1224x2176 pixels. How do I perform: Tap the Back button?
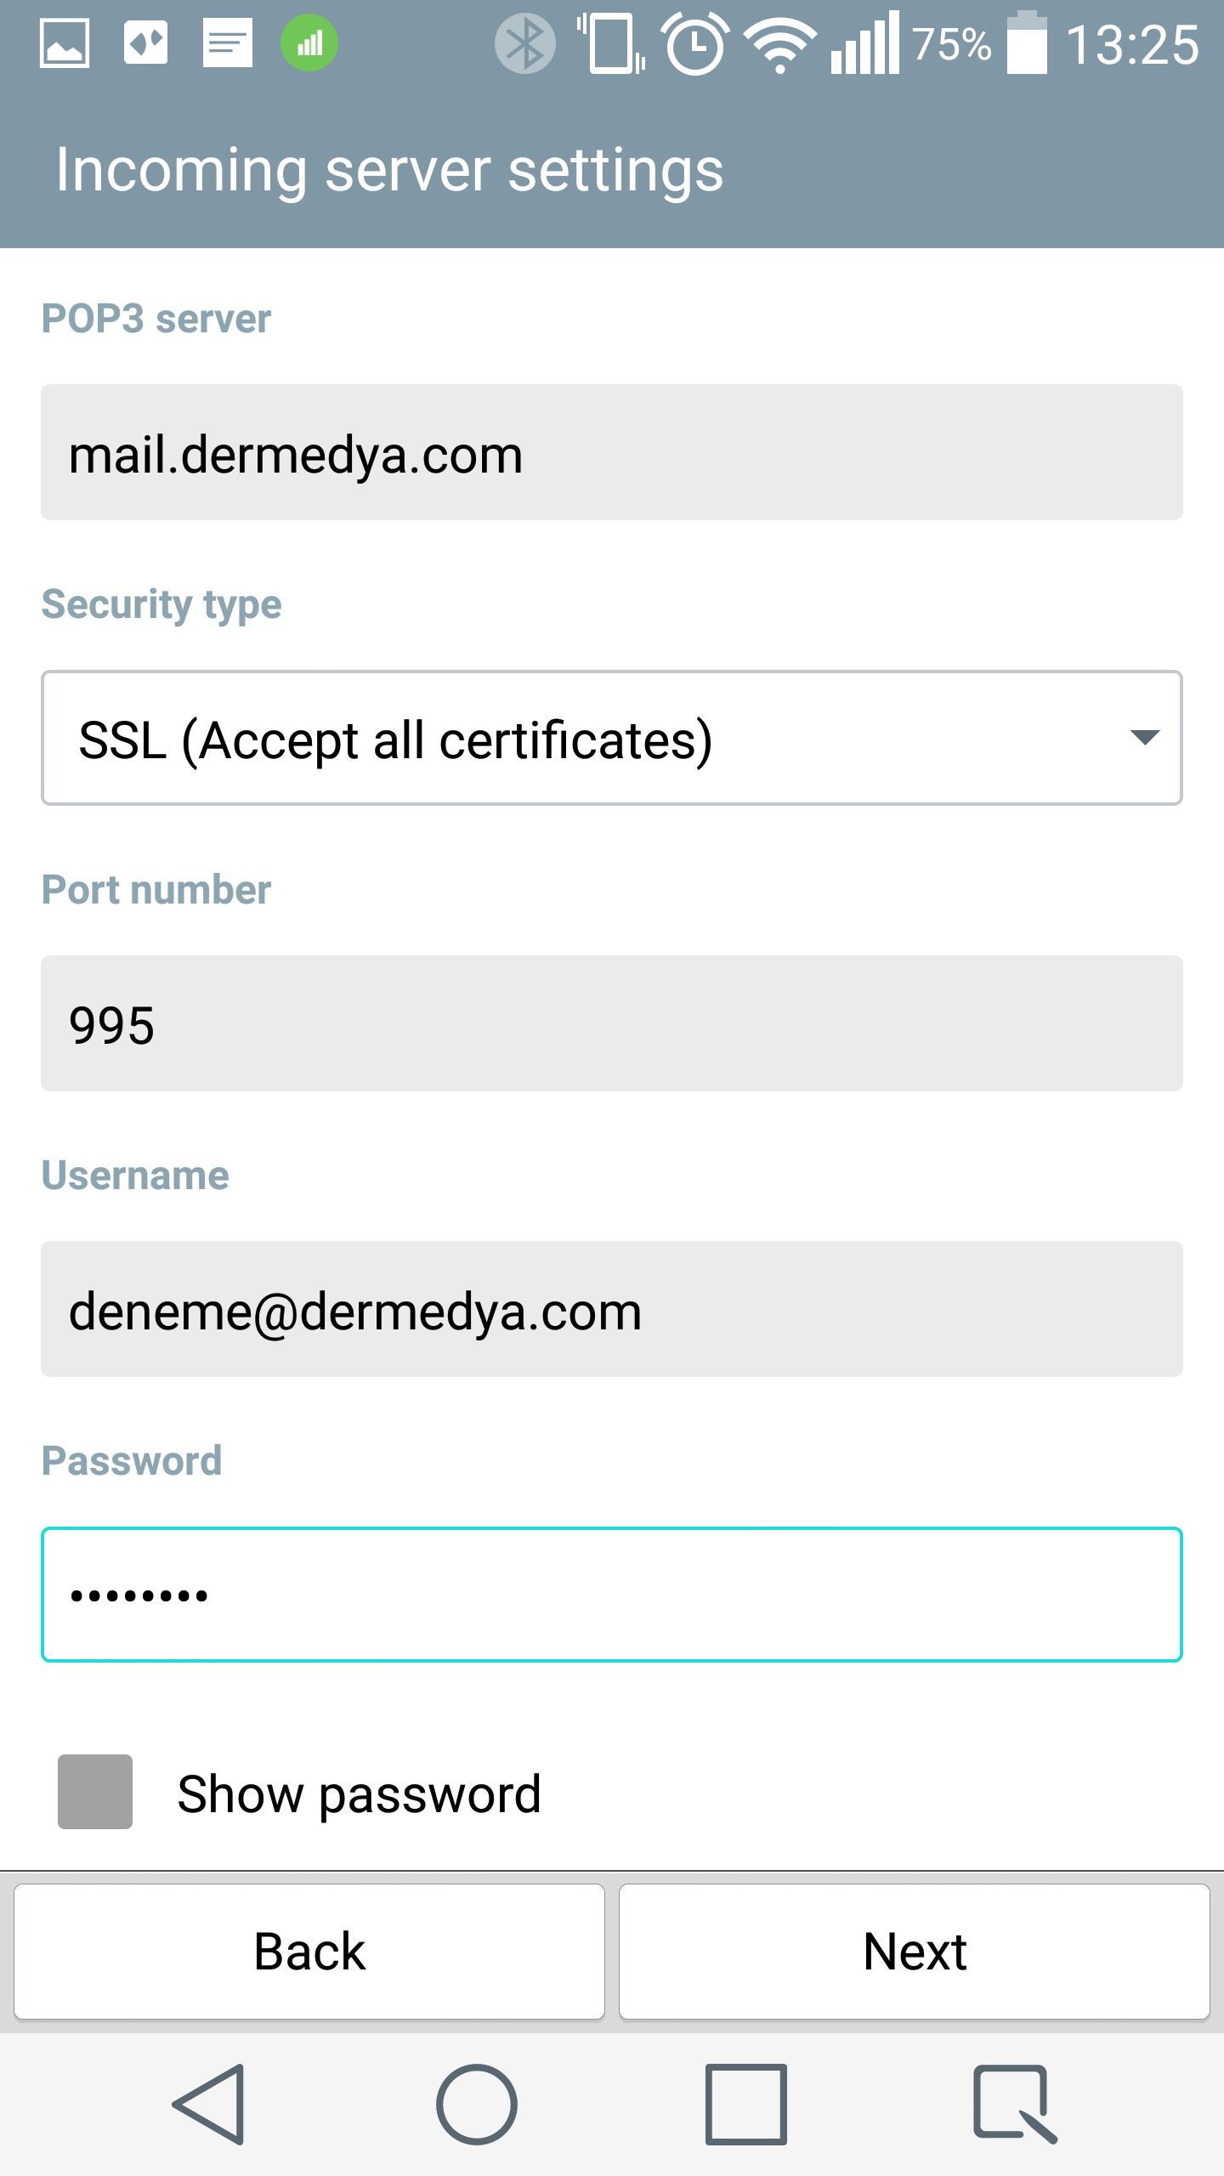click(309, 1952)
